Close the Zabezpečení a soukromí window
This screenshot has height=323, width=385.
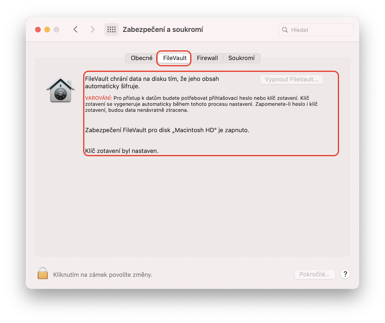point(38,30)
